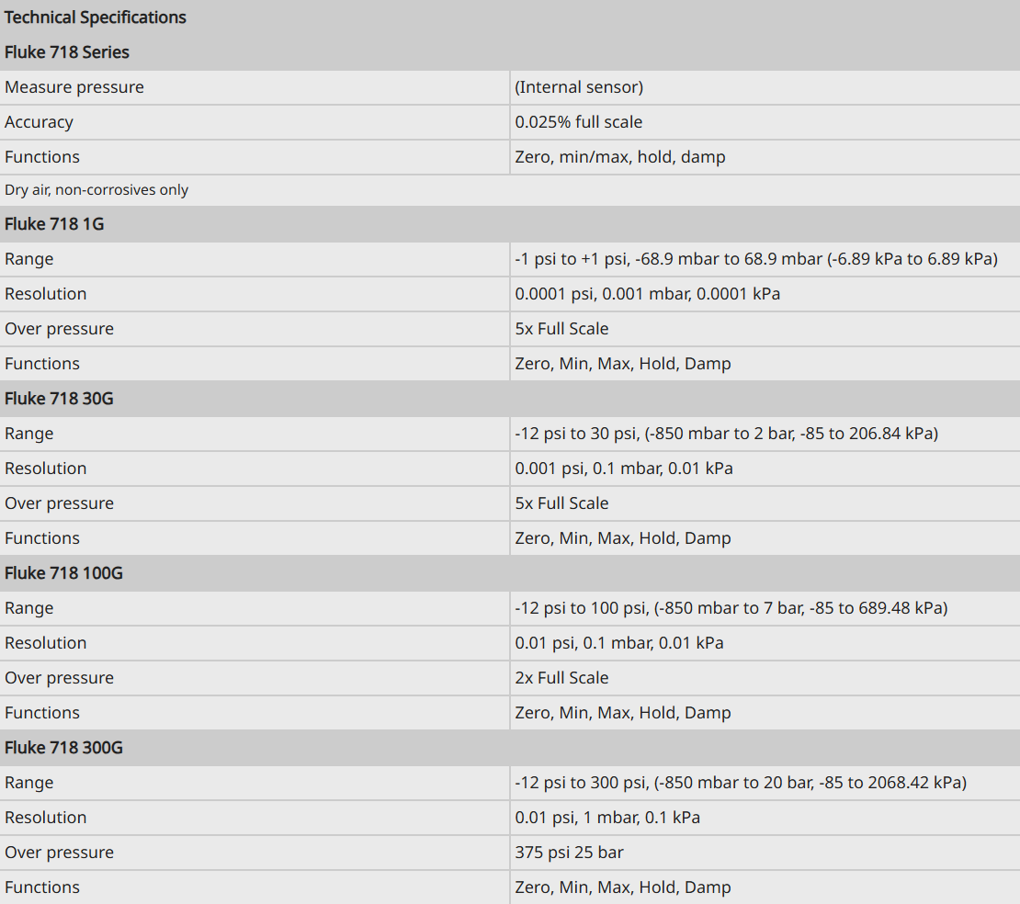Select the Fluke 718 1G section header
Screen dimensions: 1020x904
click(x=510, y=224)
